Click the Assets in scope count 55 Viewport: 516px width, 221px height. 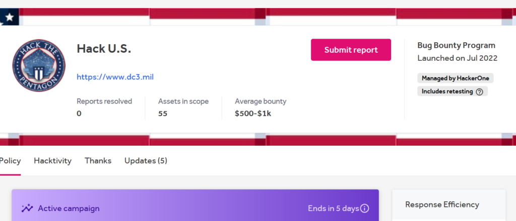tap(163, 114)
